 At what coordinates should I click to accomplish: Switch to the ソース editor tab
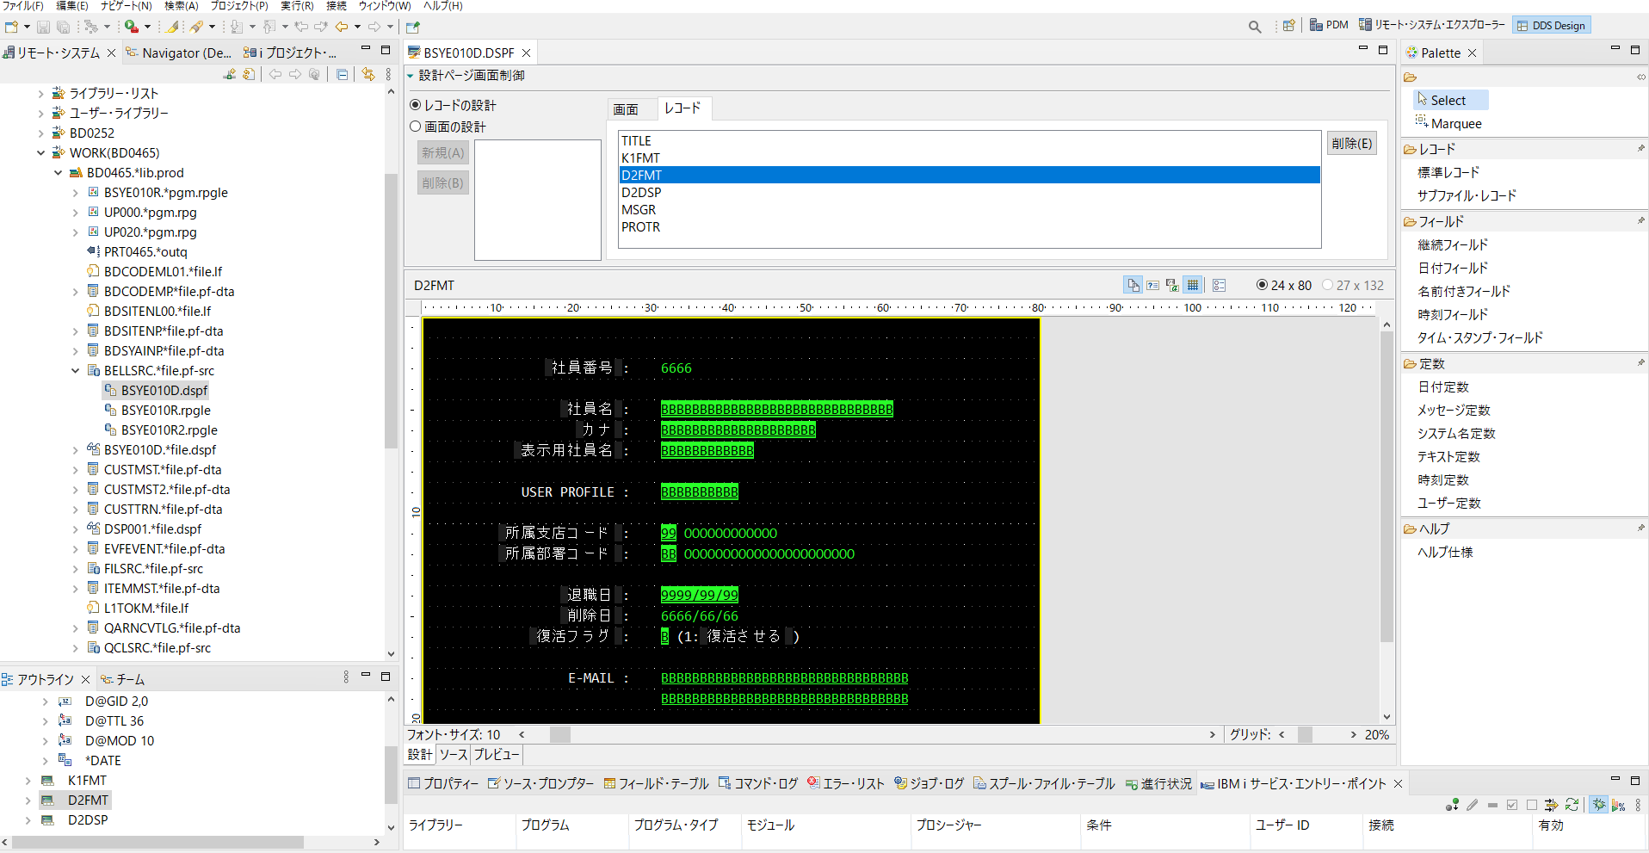coord(453,755)
